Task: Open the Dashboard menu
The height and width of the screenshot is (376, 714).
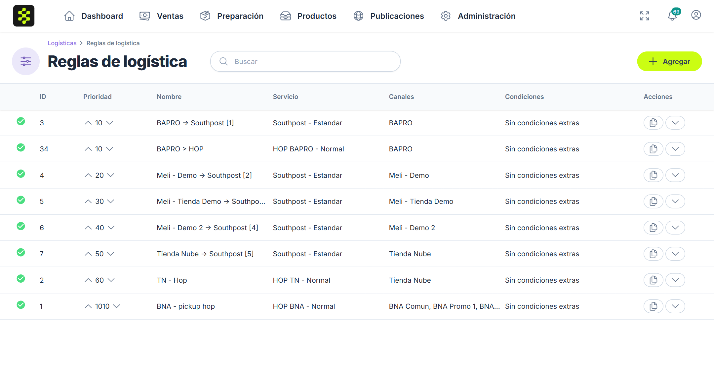Action: [93, 16]
